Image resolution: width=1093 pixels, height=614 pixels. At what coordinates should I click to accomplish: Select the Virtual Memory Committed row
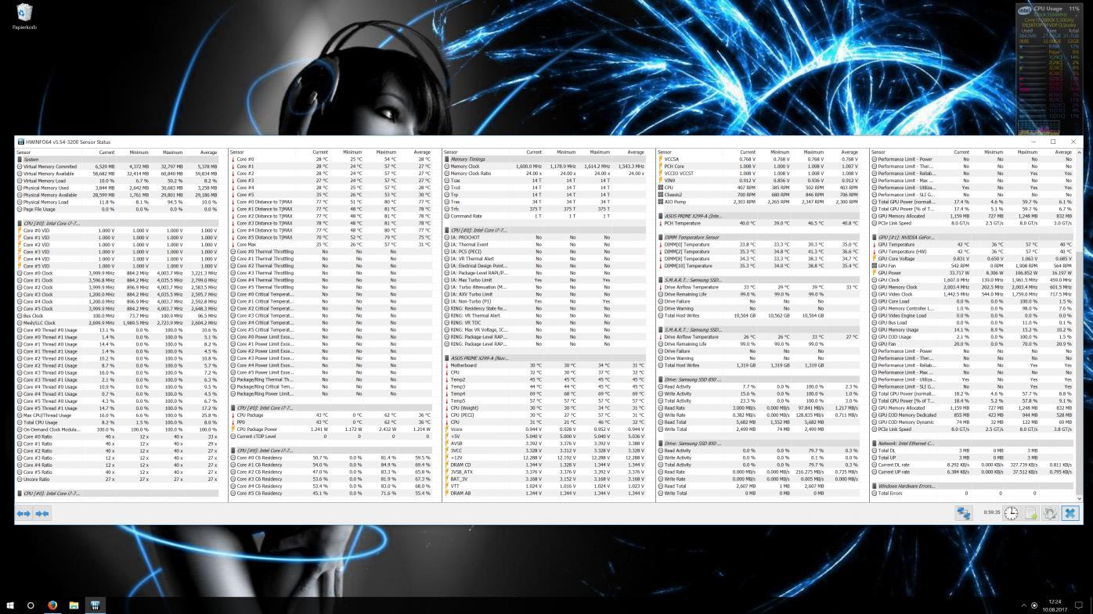117,167
